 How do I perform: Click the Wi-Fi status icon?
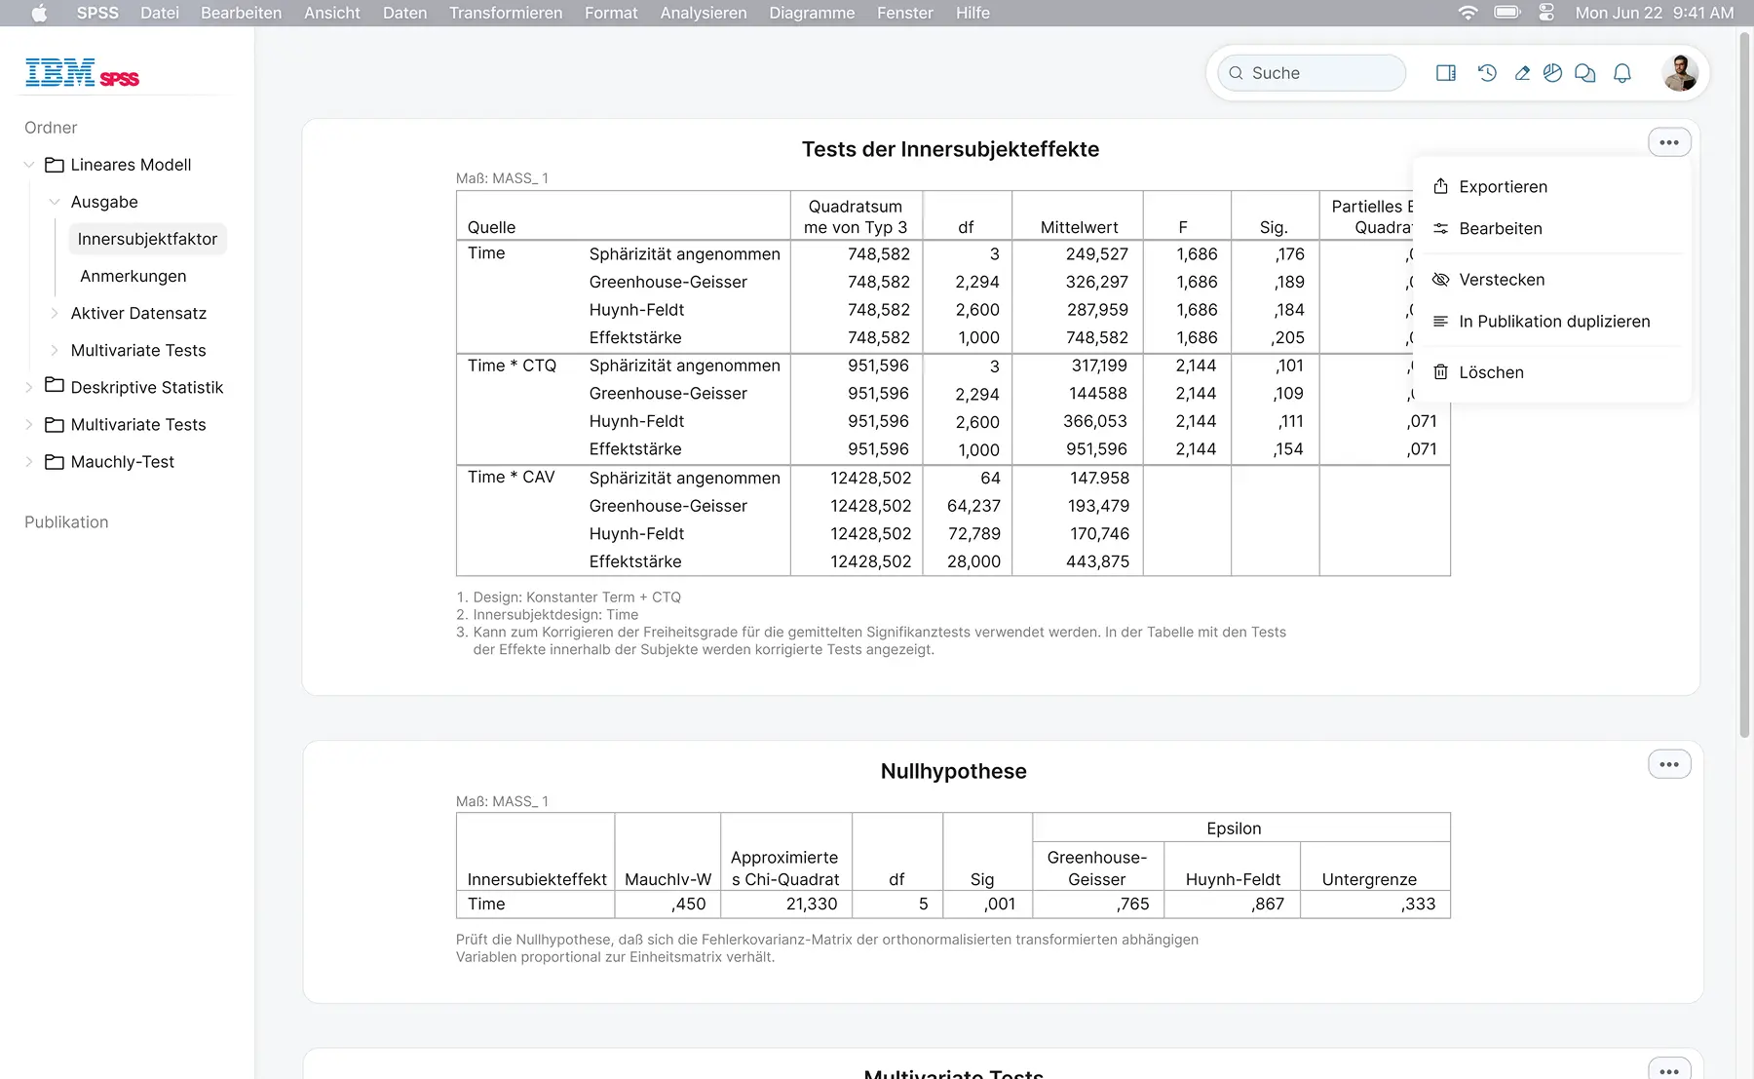click(x=1468, y=13)
